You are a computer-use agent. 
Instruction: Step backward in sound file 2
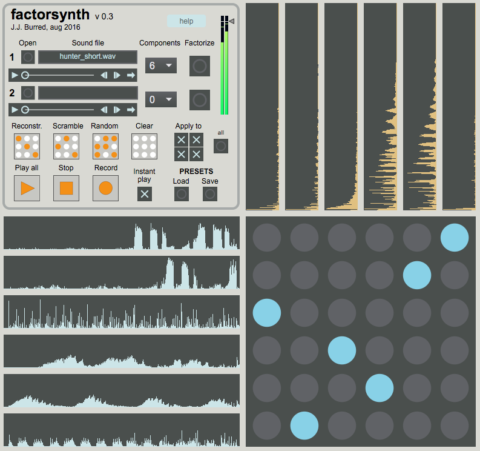(x=104, y=110)
